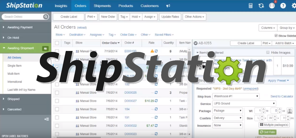Refresh rate for order D000022
This screenshot has width=296, height=138.
click(x=156, y=126)
